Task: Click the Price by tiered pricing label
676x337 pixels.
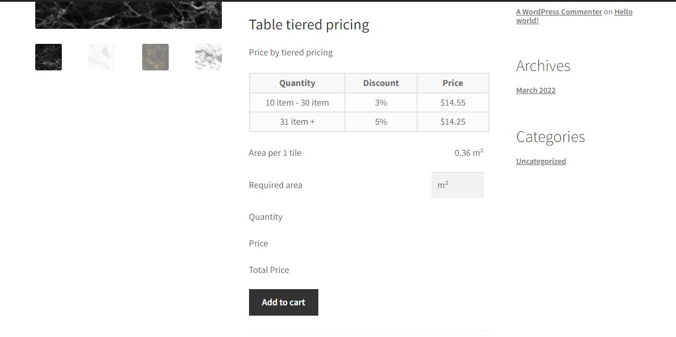Action: (291, 52)
